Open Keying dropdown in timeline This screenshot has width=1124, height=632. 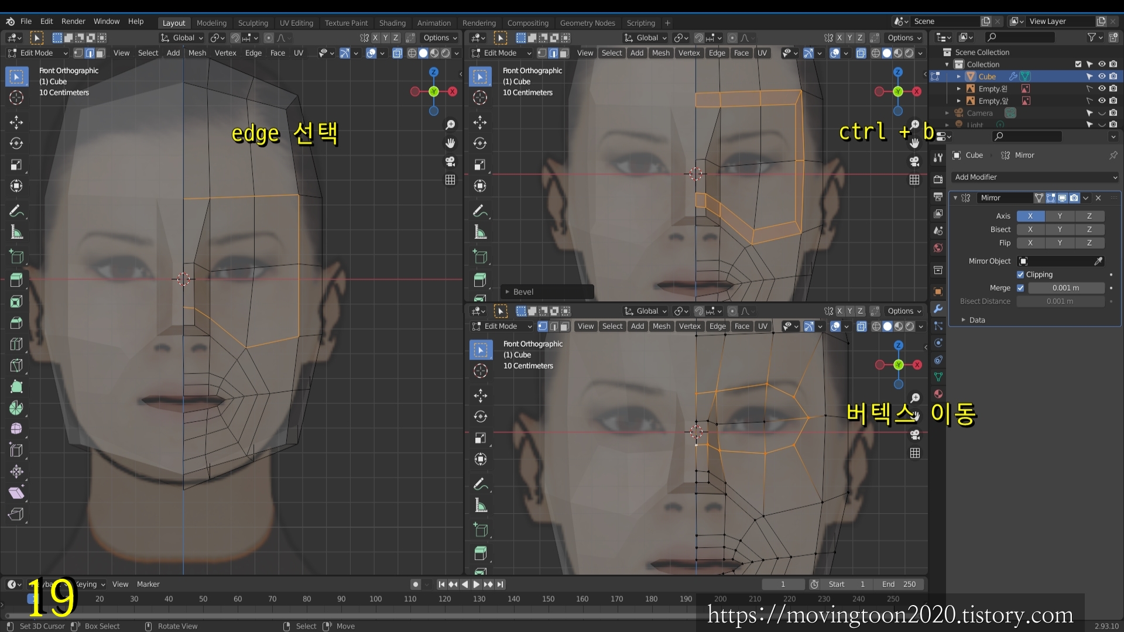click(x=91, y=584)
